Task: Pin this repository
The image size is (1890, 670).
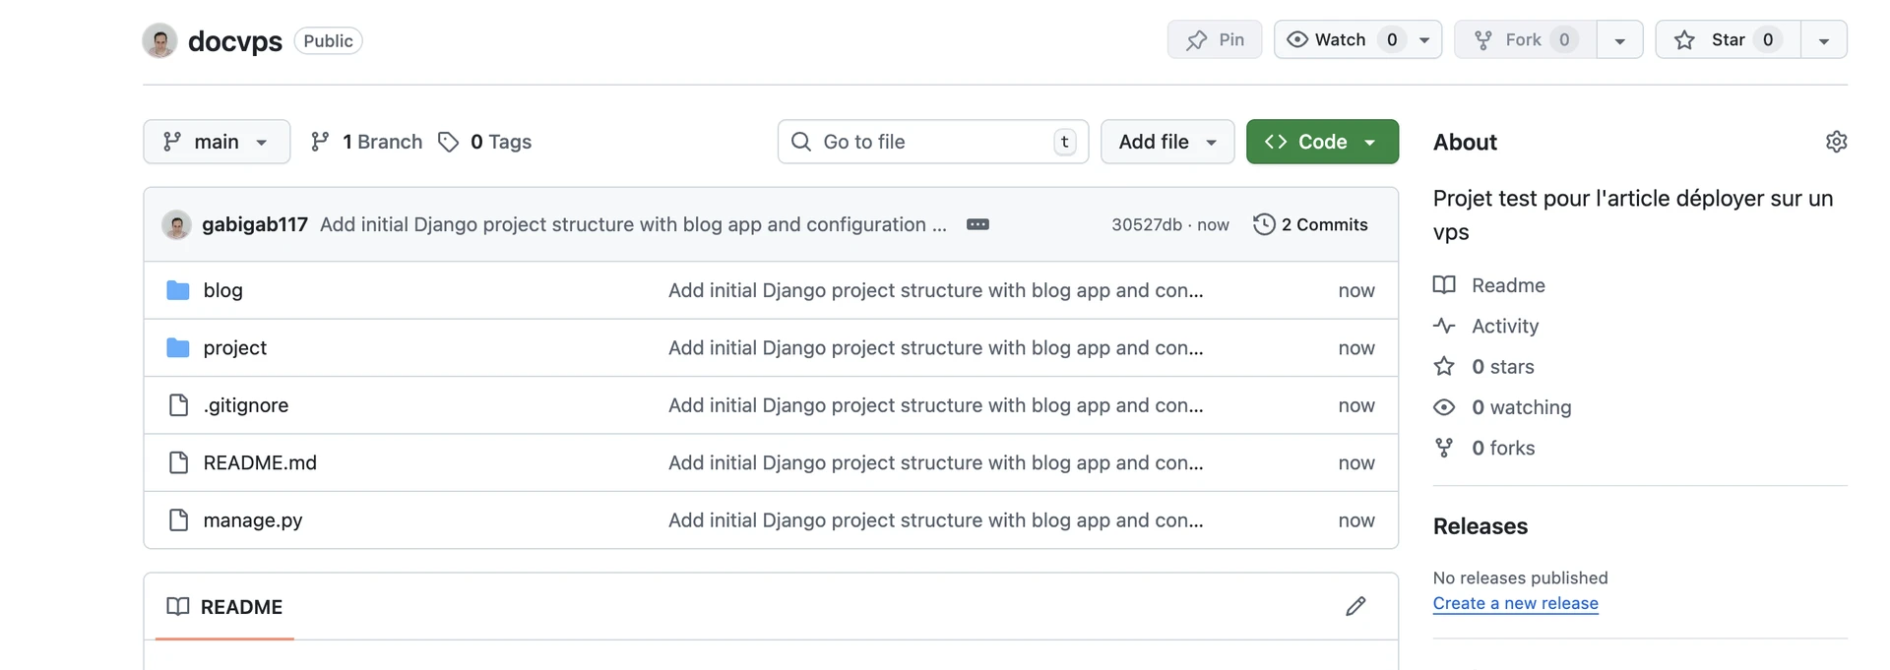Action: click(1215, 39)
